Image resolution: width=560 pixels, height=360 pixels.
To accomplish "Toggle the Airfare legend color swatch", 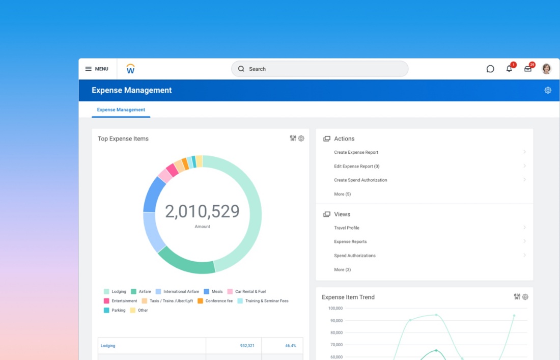I will coord(134,292).
